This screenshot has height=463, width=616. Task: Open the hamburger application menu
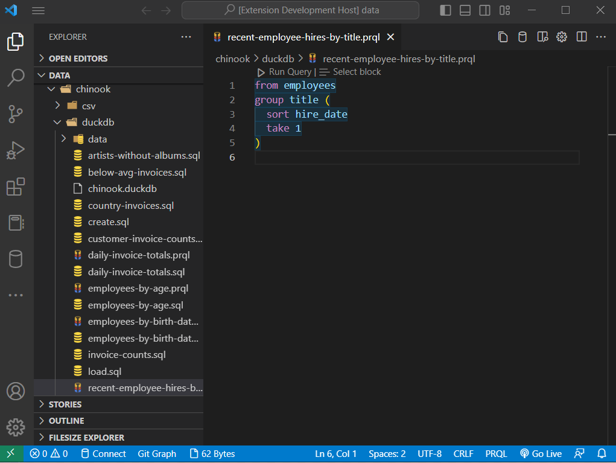pos(38,10)
